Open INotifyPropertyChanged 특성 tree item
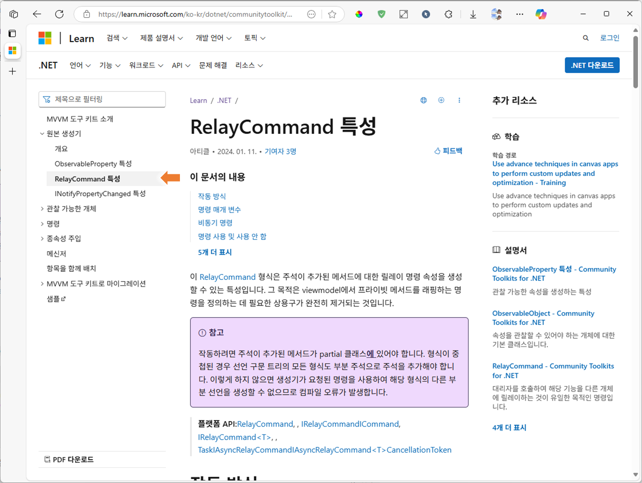The height and width of the screenshot is (483, 642). coord(100,194)
